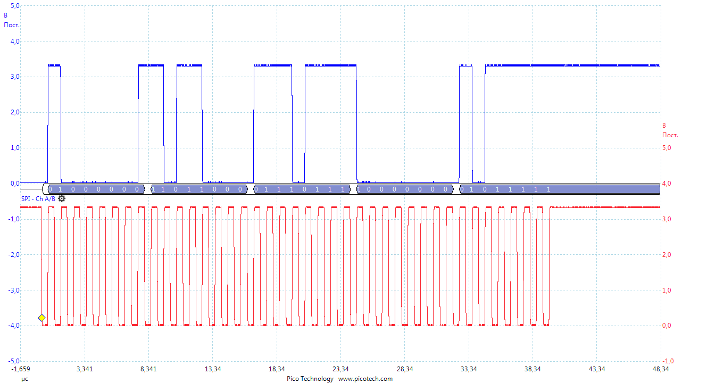707x383 pixels.
Task: Click the 8,341 time axis label
Action: click(x=148, y=369)
